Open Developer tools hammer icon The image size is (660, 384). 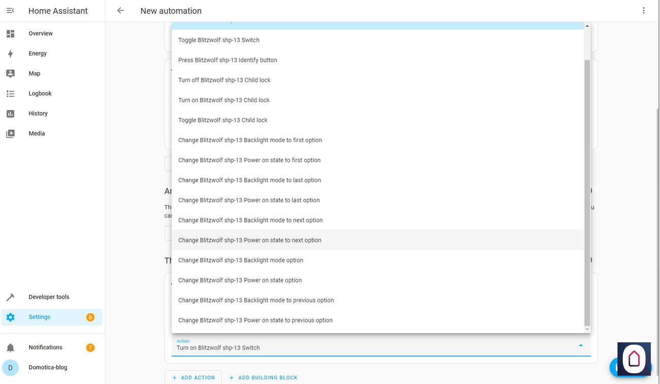pyautogui.click(x=10, y=297)
